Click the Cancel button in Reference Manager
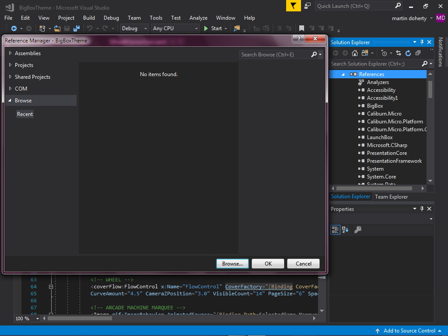448x336 pixels. point(304,264)
